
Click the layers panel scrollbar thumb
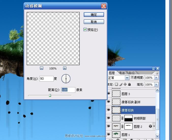157,119
